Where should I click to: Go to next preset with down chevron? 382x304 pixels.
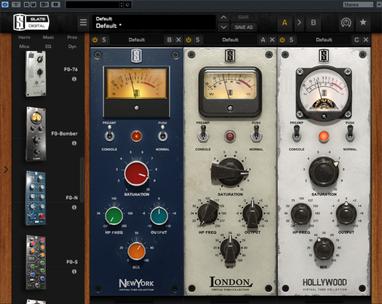pyautogui.click(x=223, y=27)
